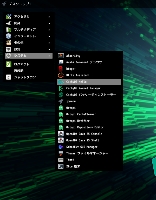Choose 再起動 to reboot

pos(29,71)
